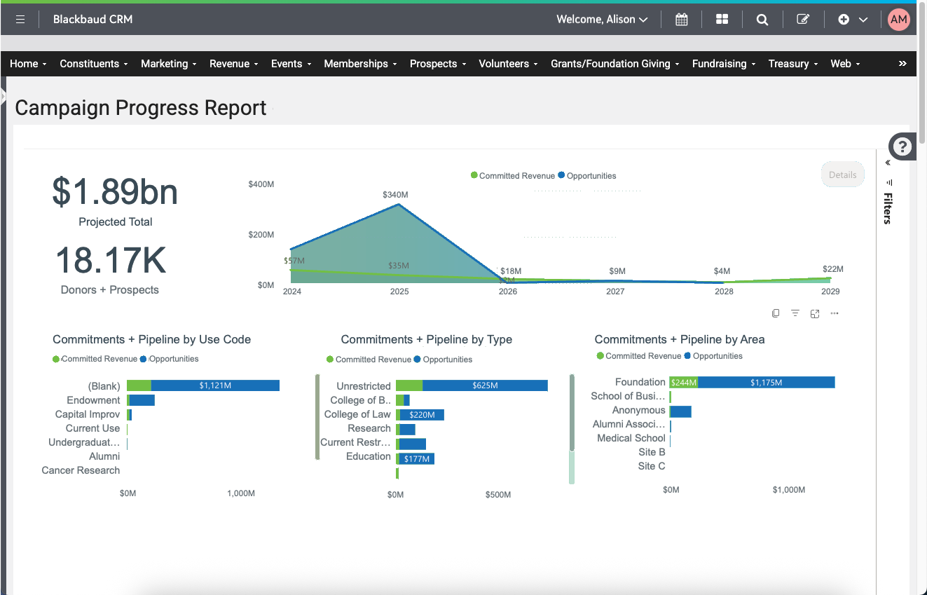Open the calendar icon in the top bar

(x=681, y=19)
